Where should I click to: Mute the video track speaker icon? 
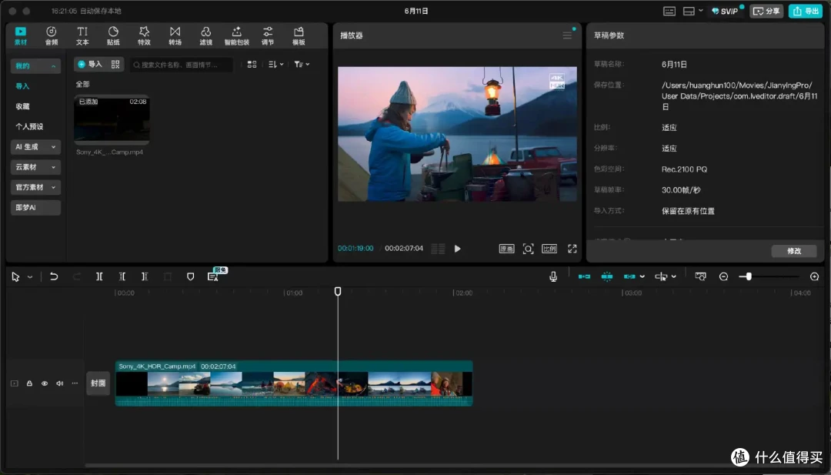coord(60,383)
